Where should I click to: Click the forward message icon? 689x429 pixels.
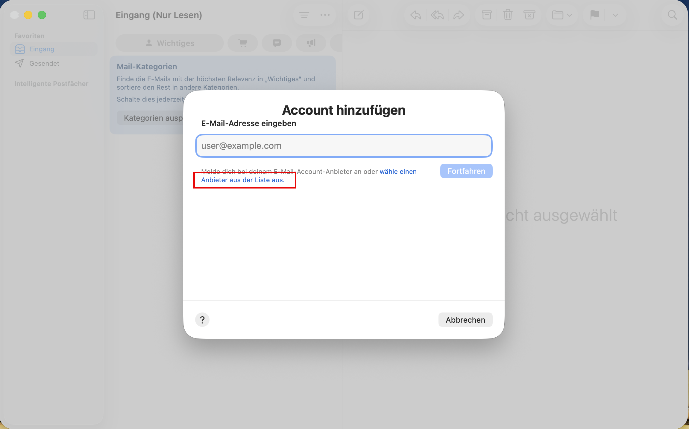pos(459,15)
